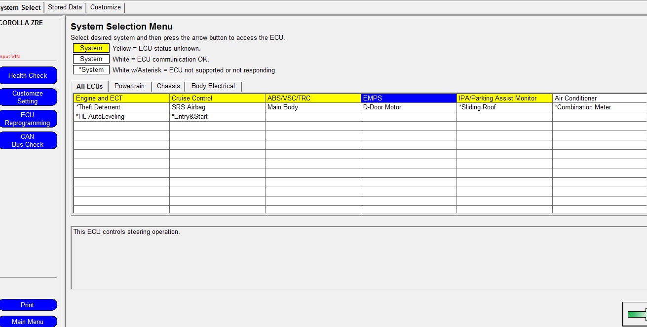The image size is (647, 327).
Task: Switch to the Chassis tab
Action: 168,86
